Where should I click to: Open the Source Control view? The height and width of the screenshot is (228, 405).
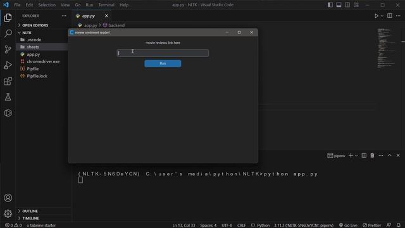click(8, 49)
